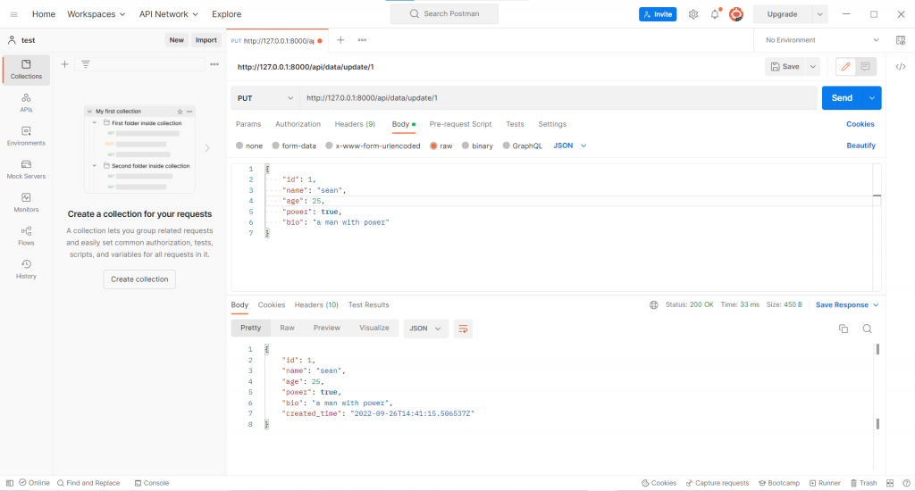Open the request body JSON format dropdown
The width and height of the screenshot is (915, 491).
click(569, 146)
